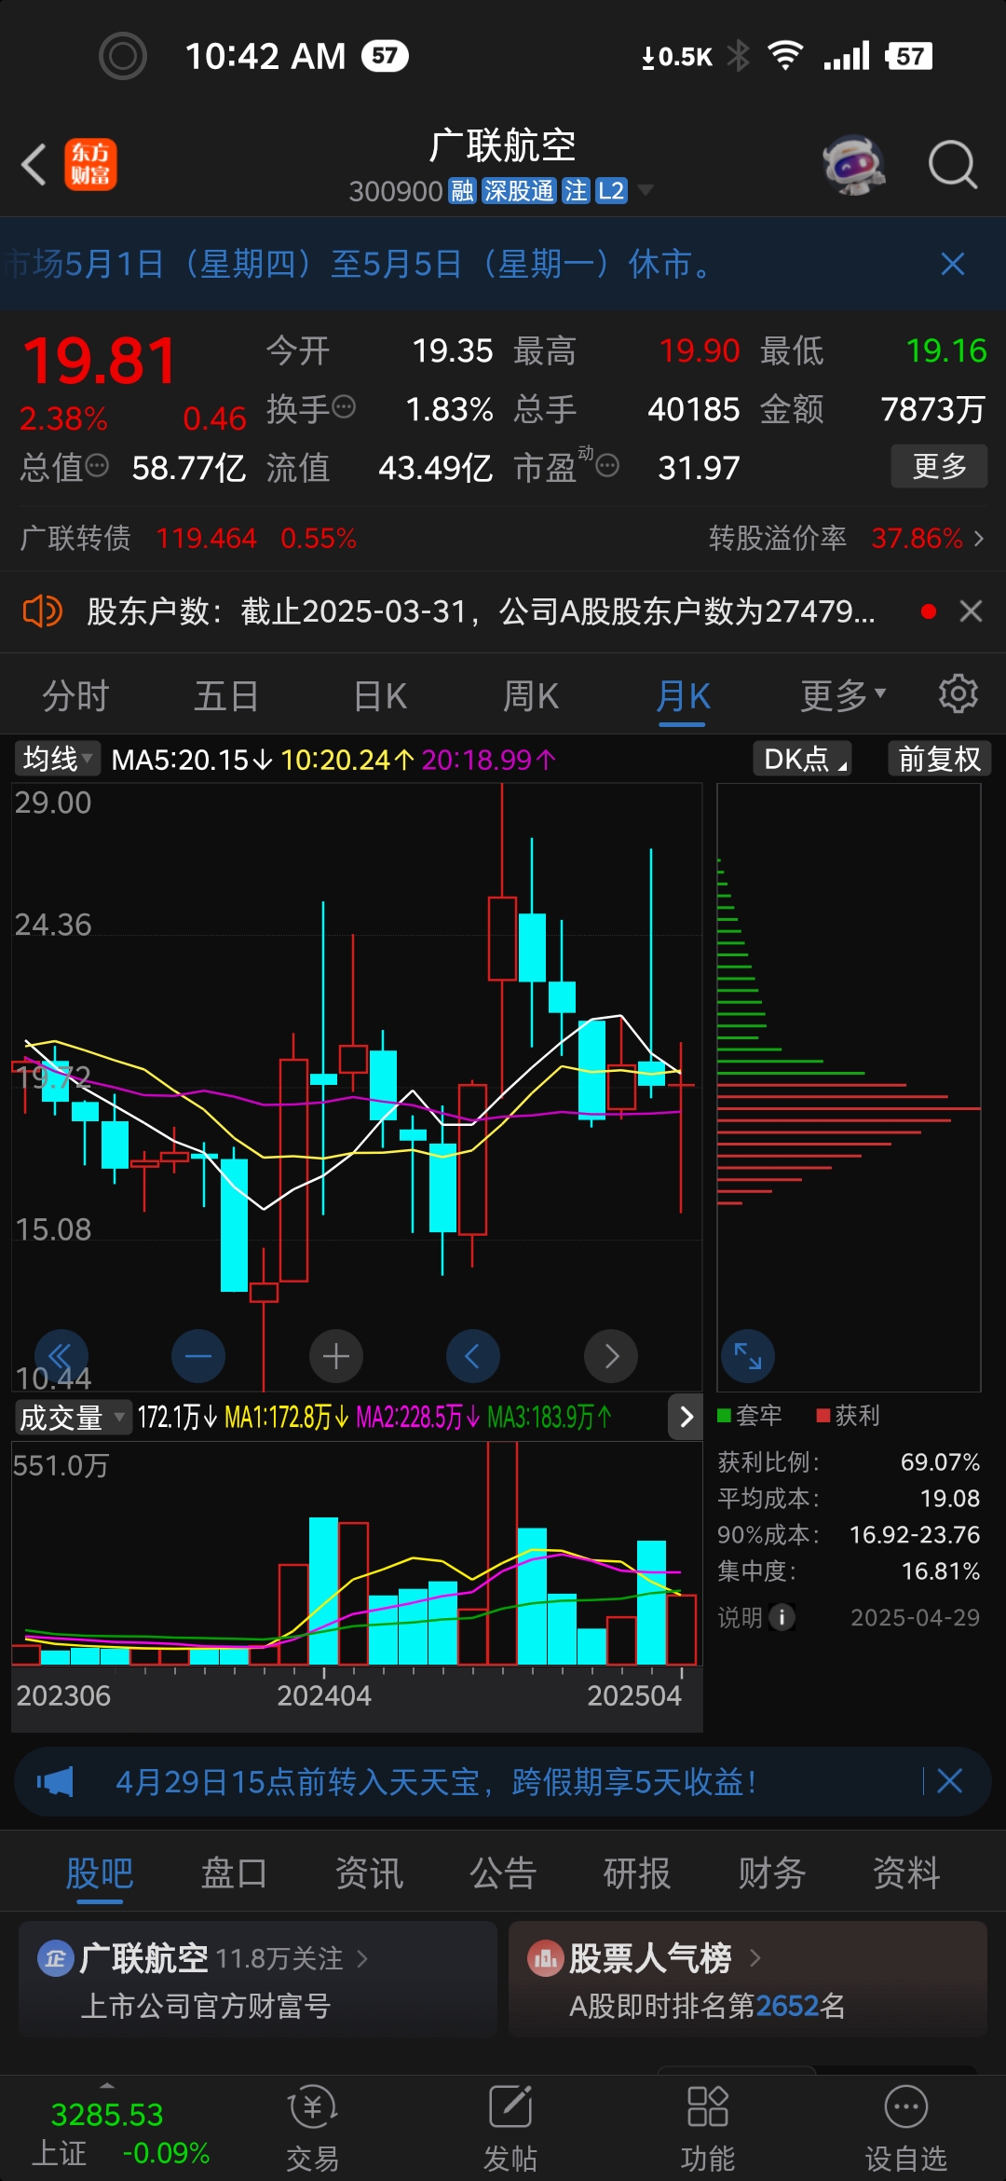Open the 东方财富 logo icon
The width and height of the screenshot is (1006, 2181).
tap(90, 165)
